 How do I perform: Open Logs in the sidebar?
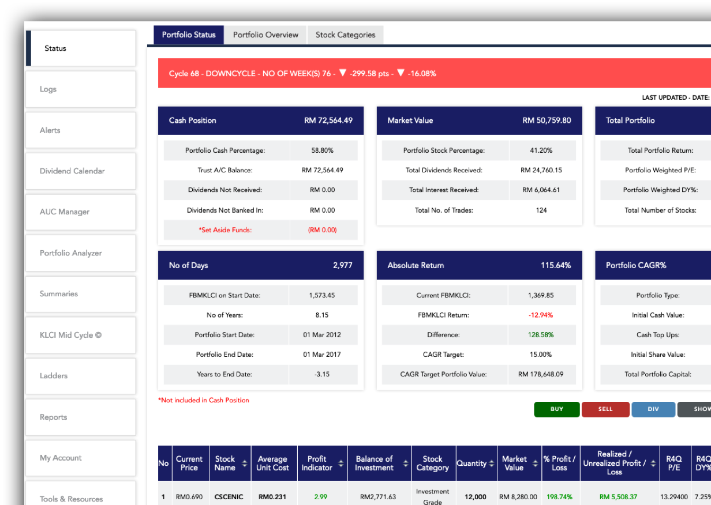pos(81,89)
